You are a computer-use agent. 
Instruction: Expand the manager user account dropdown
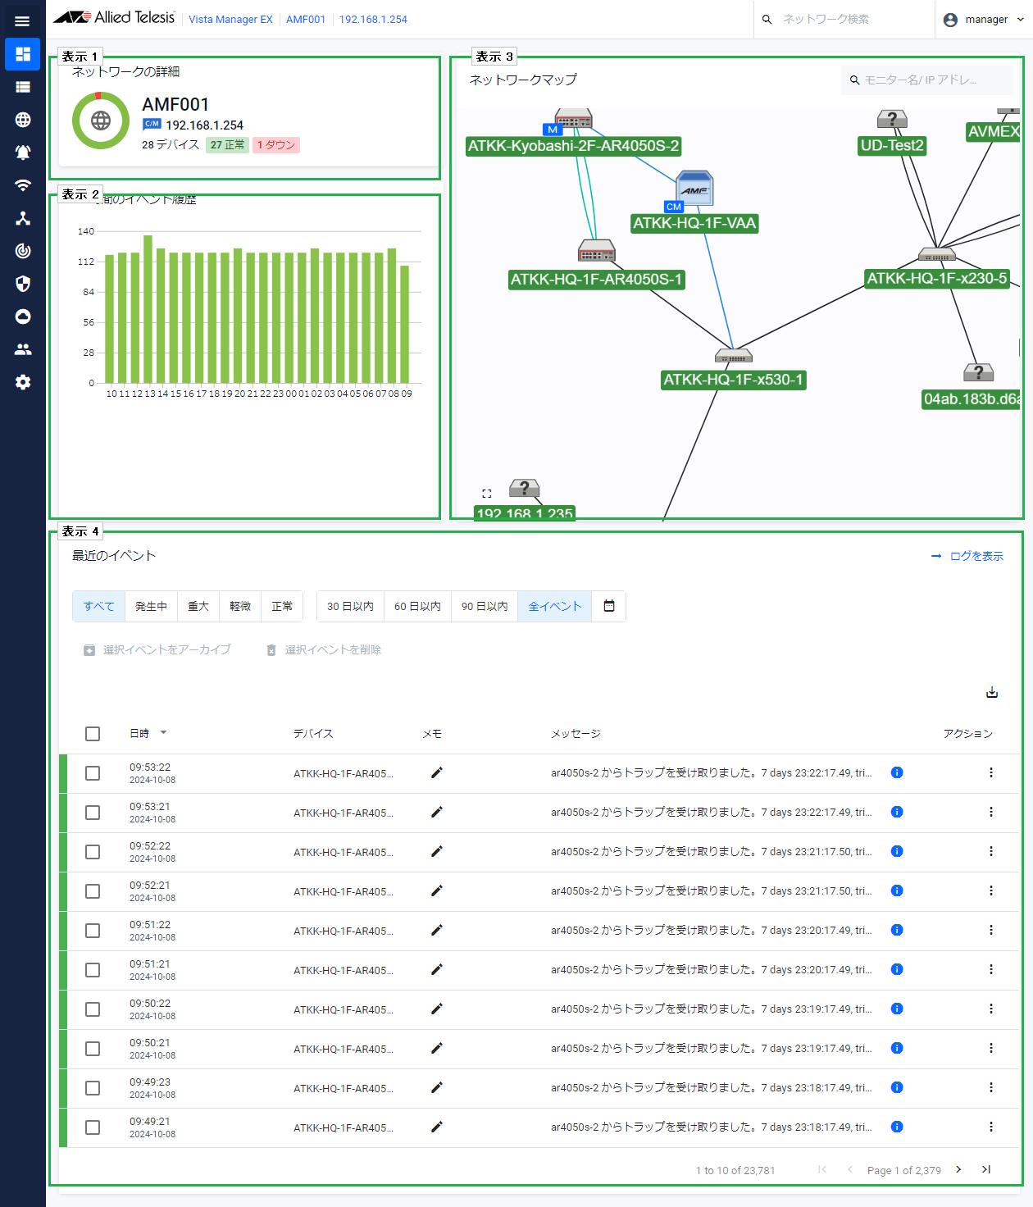tap(984, 20)
